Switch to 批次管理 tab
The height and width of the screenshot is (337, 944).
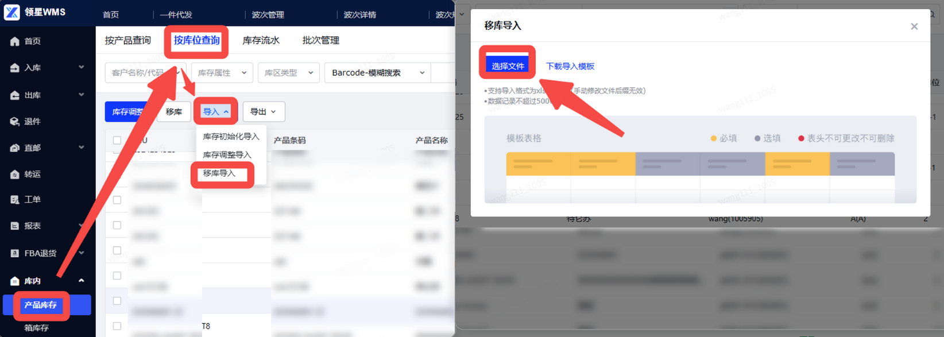click(321, 41)
